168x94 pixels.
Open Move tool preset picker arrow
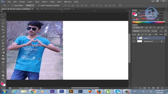point(8,5)
